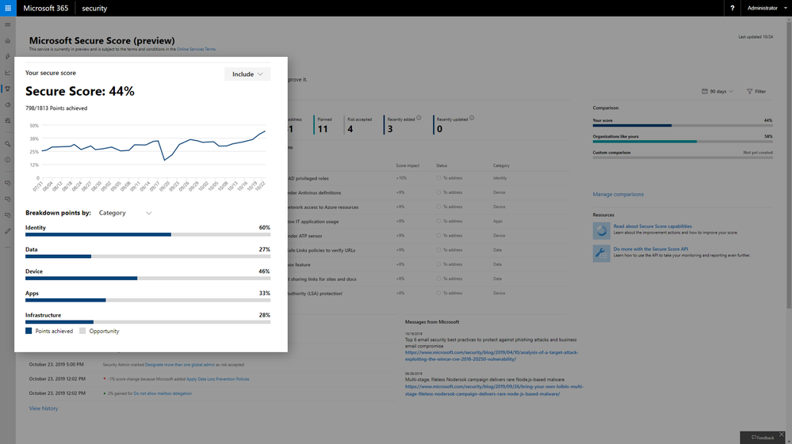Click the page vertical scrollbar
792x444 pixels.
tap(789, 166)
